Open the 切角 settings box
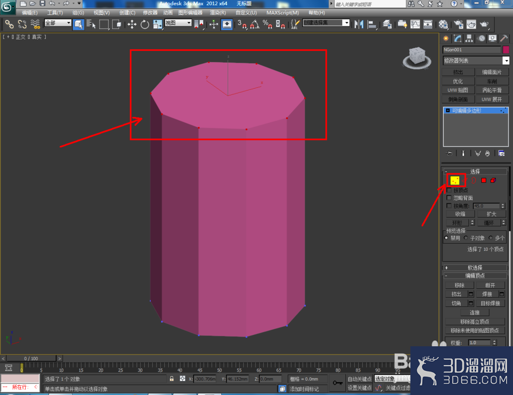513x395 pixels. pyautogui.click(x=471, y=303)
